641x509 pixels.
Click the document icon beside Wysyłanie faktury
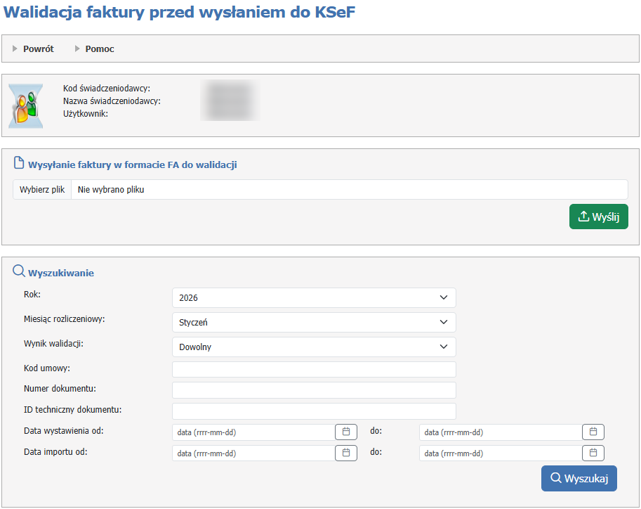click(x=19, y=164)
